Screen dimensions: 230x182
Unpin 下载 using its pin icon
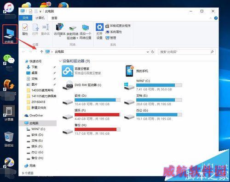tap(54, 67)
